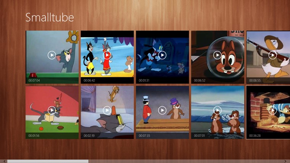Play the 00:02:19 Tom lying down video

click(107, 110)
